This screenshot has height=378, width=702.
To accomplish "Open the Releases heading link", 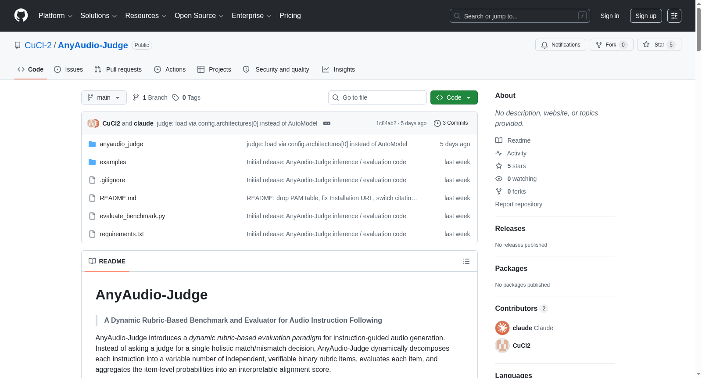I will tap(510, 229).
